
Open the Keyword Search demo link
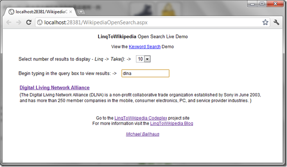(x=144, y=47)
